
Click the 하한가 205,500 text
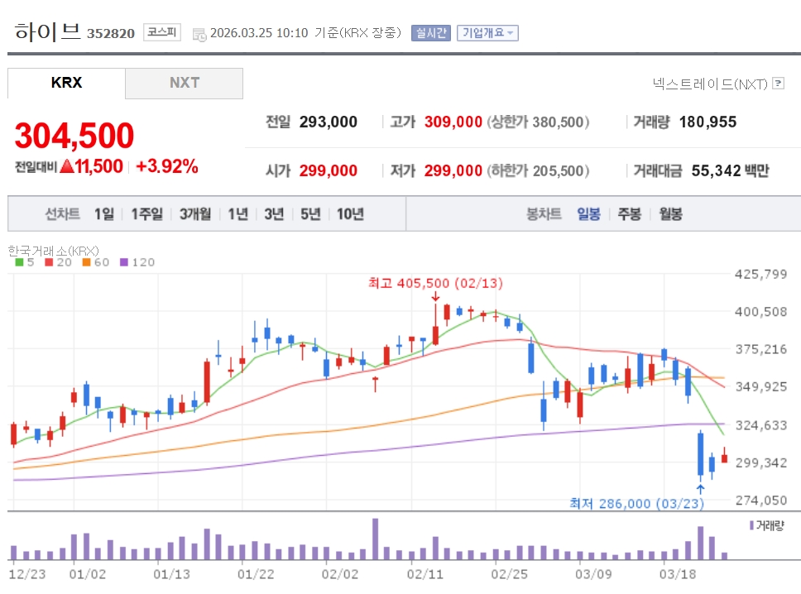(x=538, y=170)
